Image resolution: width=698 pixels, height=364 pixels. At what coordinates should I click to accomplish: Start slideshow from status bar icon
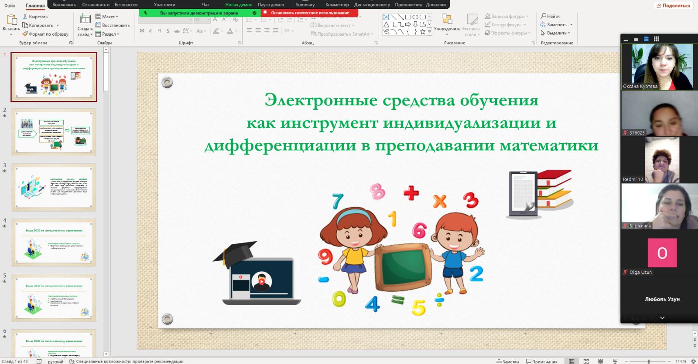click(x=615, y=361)
